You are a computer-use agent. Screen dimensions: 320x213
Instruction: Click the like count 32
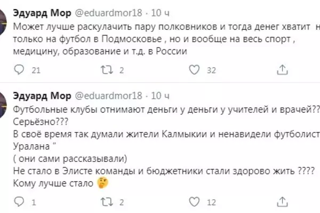tap(211, 70)
